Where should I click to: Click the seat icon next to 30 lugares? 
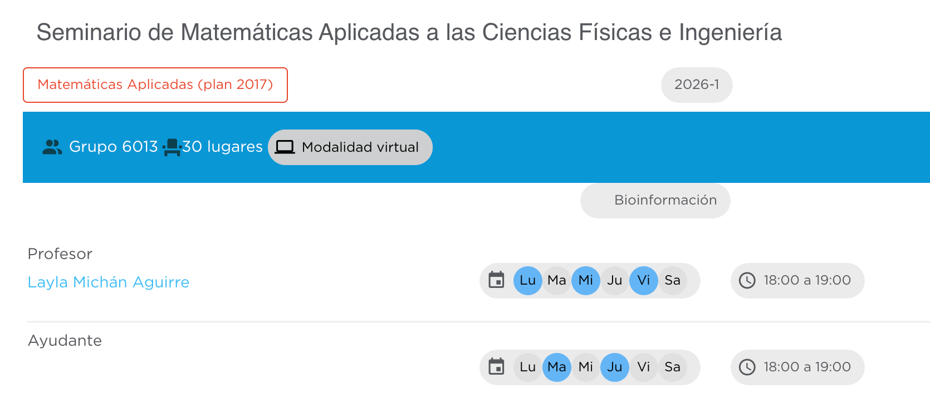coord(172,147)
